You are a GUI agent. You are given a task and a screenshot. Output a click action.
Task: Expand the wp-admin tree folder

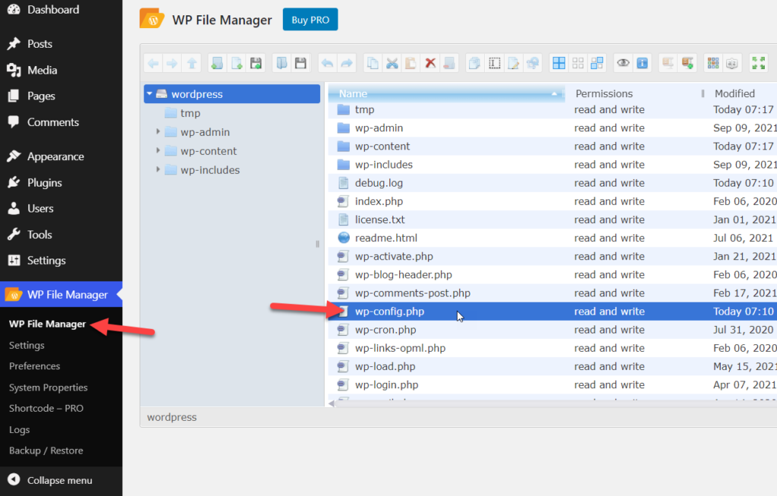point(158,132)
